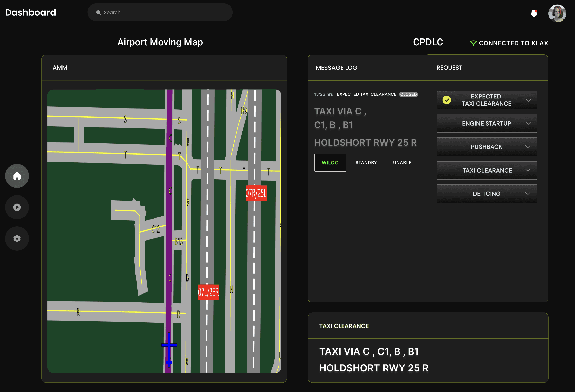The height and width of the screenshot is (392, 575).
Task: Click the play button sidebar icon
Action: pos(17,207)
